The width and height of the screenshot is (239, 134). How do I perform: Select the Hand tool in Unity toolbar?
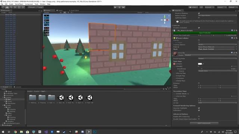click(x=3, y=7)
